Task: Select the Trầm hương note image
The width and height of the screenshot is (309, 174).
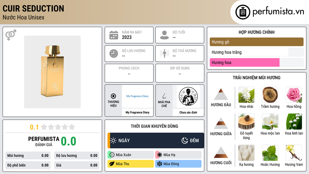Action: click(x=270, y=95)
